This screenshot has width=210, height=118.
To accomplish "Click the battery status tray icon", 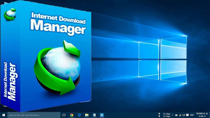I will click(x=177, y=115).
